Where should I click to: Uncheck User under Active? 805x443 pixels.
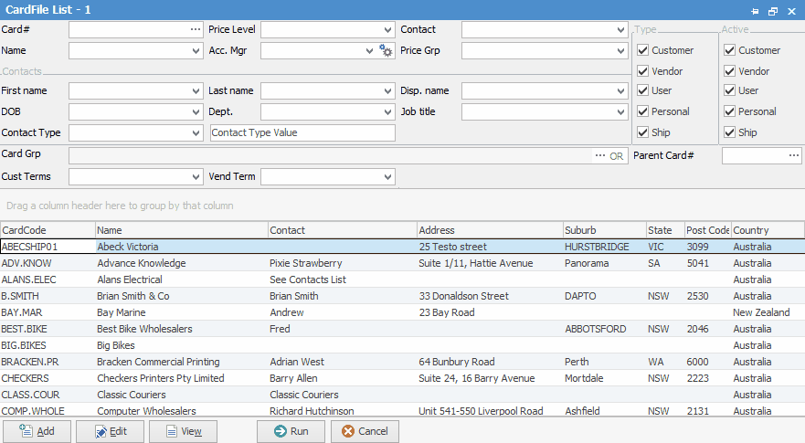(729, 90)
